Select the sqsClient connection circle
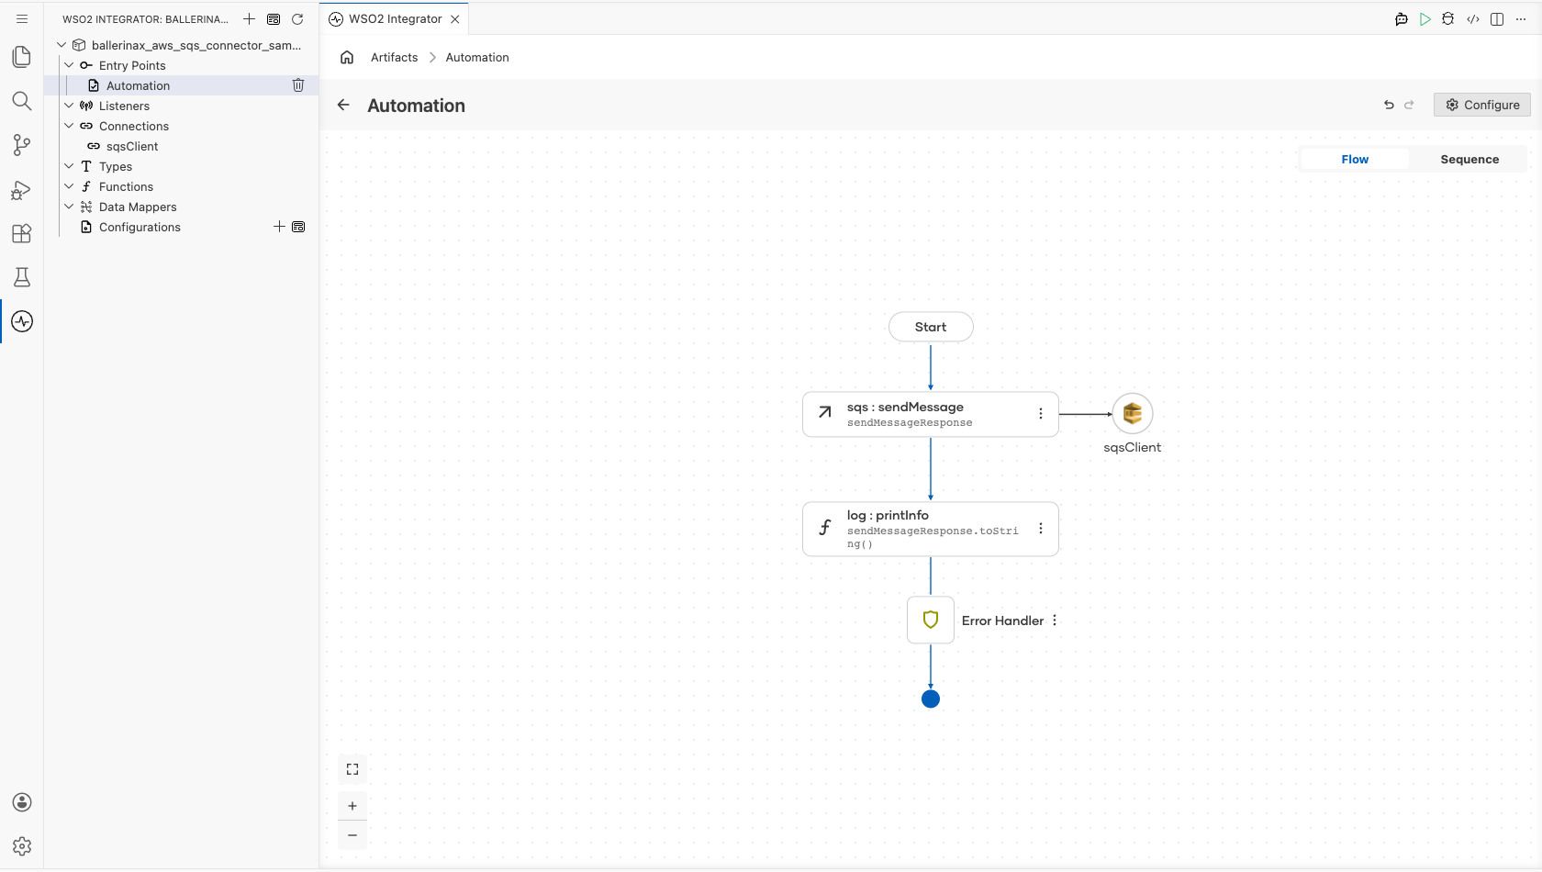 click(x=1133, y=414)
